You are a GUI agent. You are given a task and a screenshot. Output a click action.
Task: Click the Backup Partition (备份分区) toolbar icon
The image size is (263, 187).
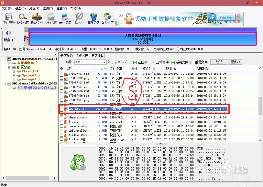(x=108, y=18)
